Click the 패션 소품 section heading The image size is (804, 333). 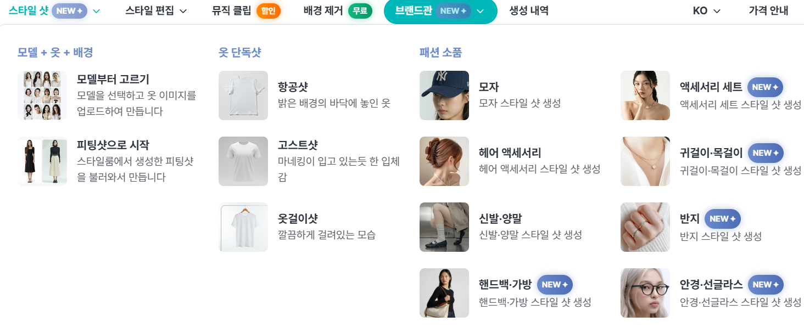440,53
